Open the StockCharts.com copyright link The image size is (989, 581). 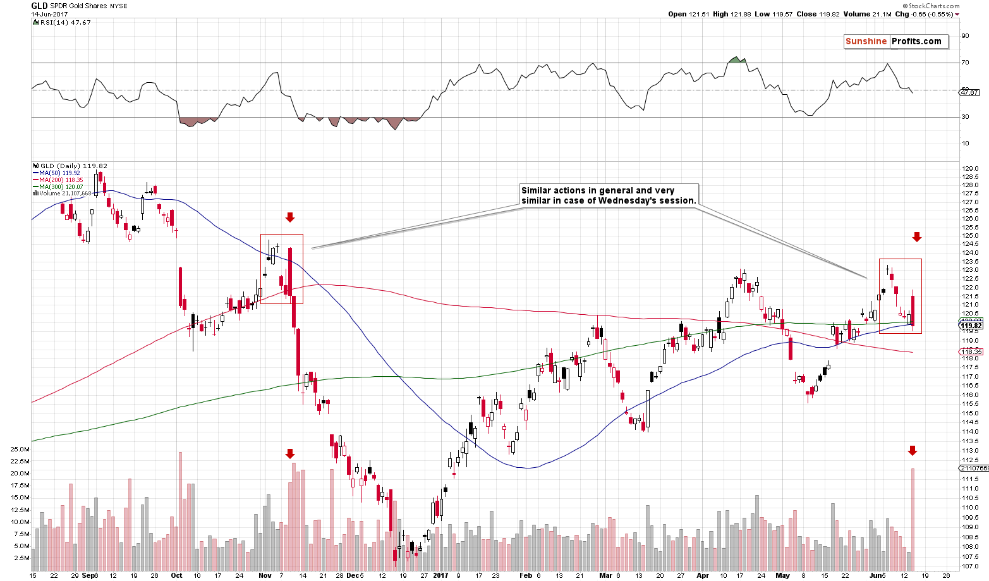tap(932, 6)
